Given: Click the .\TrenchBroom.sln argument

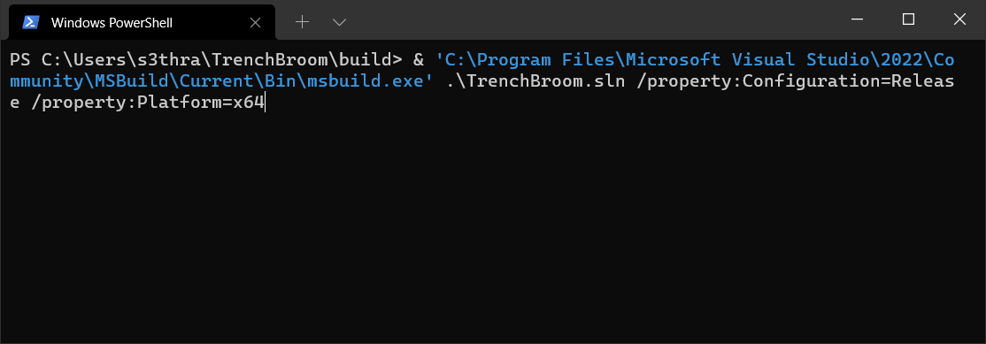Looking at the screenshot, I should (x=535, y=81).
